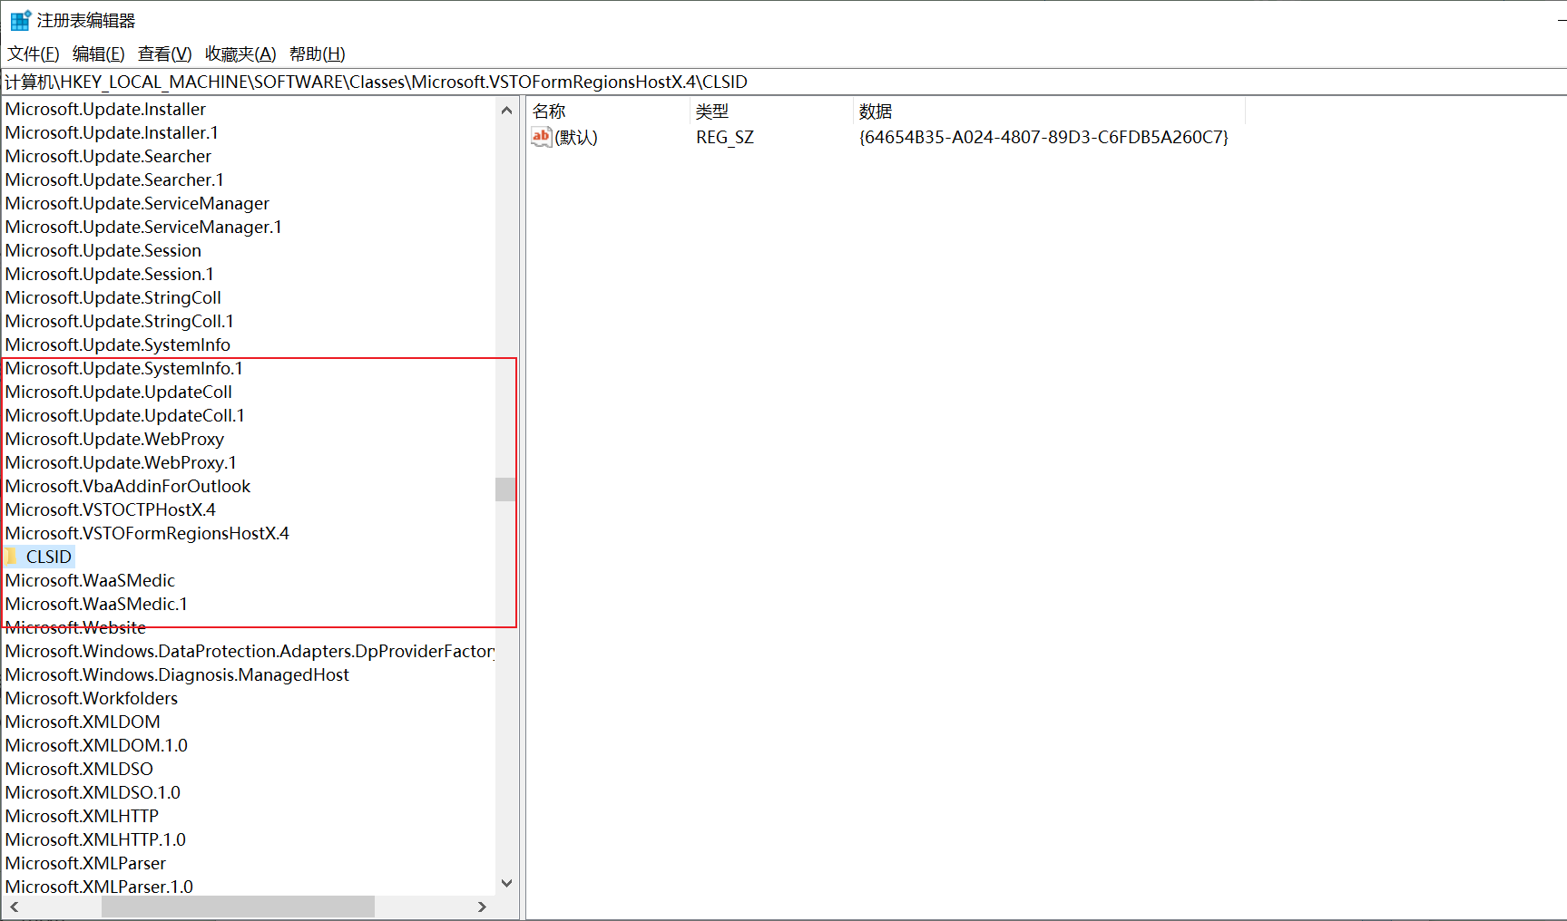The height and width of the screenshot is (921, 1567).
Task: Click the horizontal scroll-right arrow
Action: [x=482, y=906]
